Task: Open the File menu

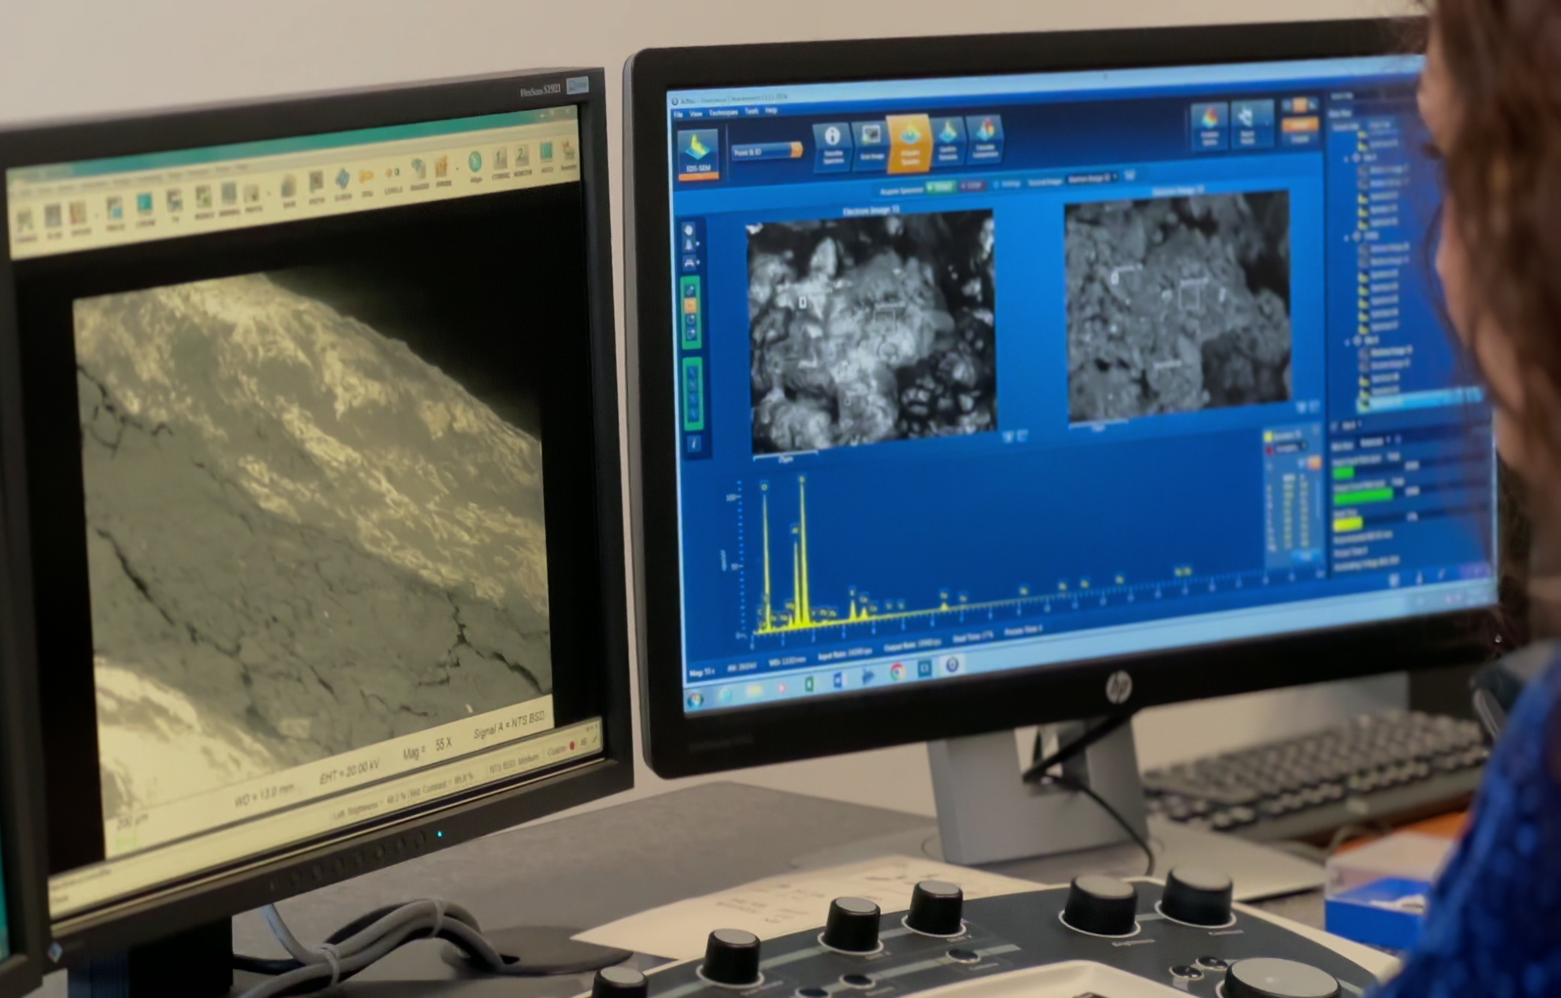Action: click(678, 115)
